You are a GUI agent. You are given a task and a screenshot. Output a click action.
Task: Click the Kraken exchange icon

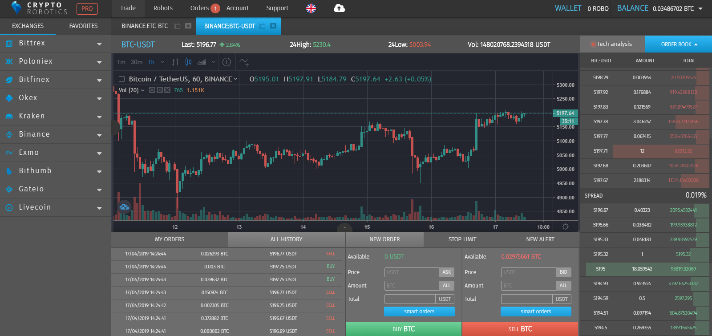9,116
